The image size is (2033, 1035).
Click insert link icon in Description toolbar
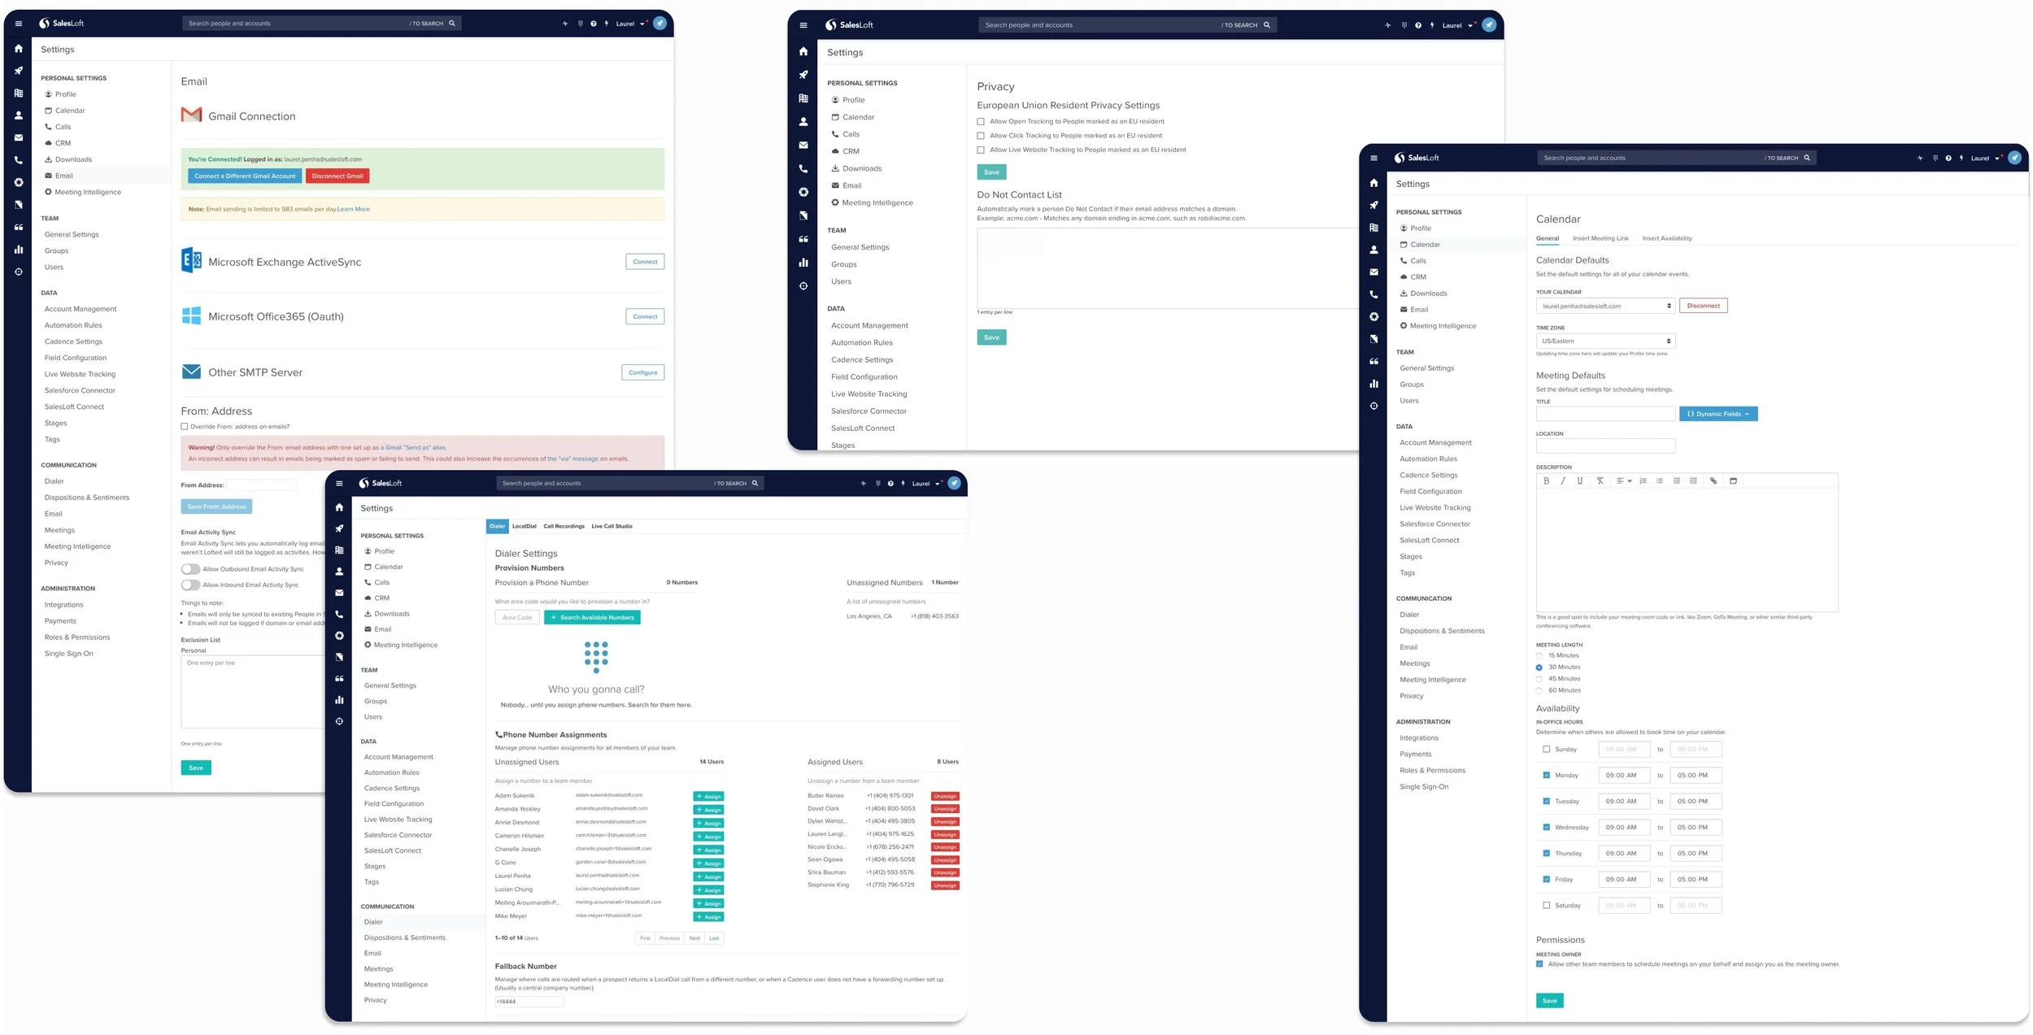pyautogui.click(x=1713, y=481)
